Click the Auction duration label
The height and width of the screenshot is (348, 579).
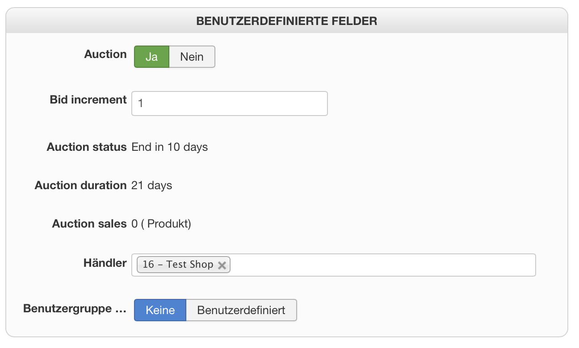tap(80, 185)
